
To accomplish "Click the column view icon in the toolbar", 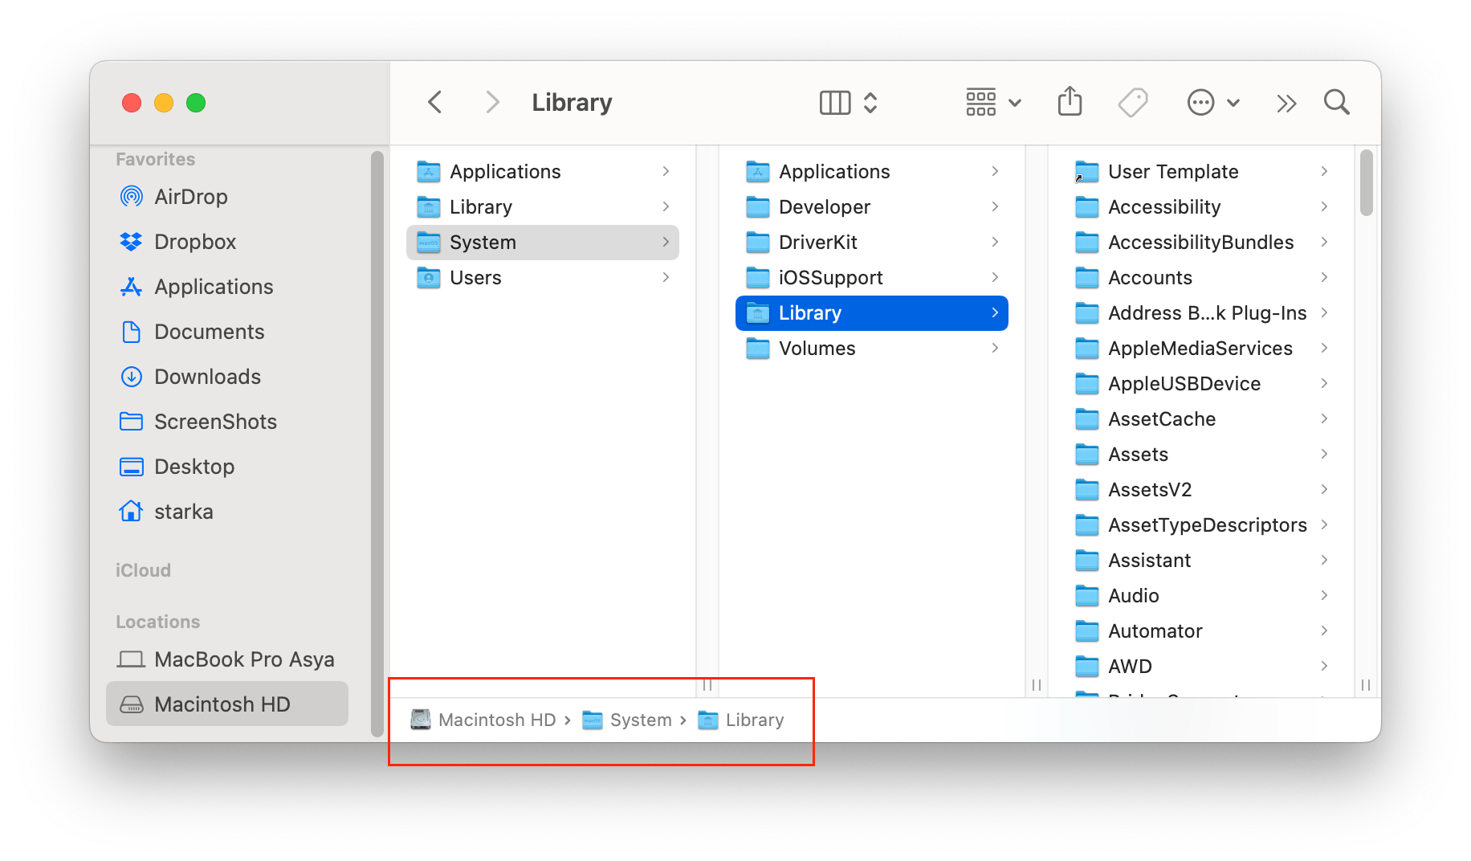I will pyautogui.click(x=834, y=102).
